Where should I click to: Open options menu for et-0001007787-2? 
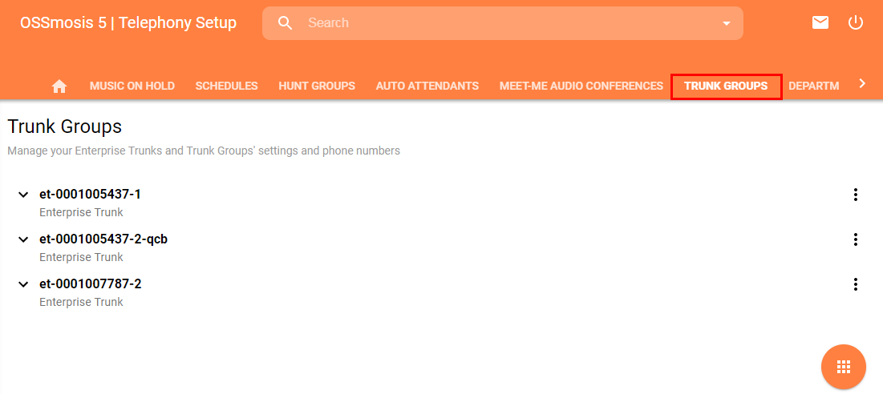pos(856,284)
